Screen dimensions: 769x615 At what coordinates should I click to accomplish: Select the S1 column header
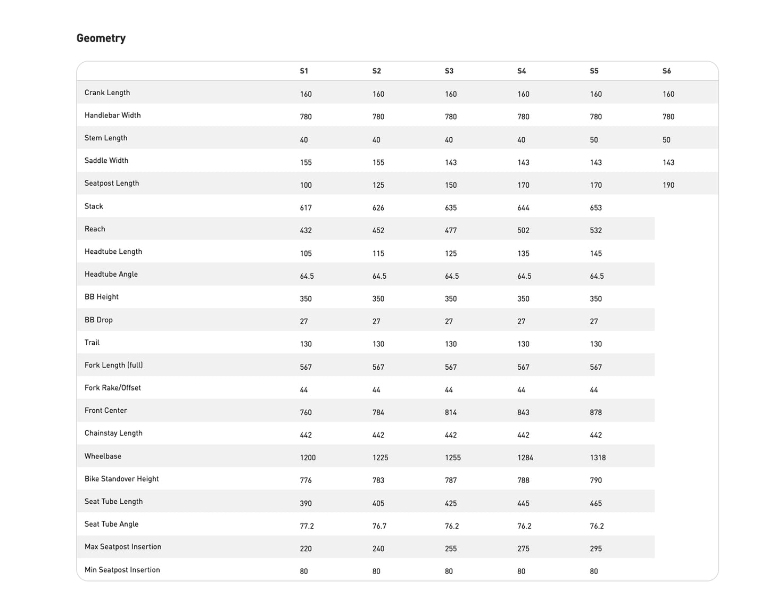point(304,71)
